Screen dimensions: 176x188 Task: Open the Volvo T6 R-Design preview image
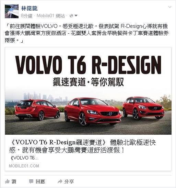click(x=88, y=91)
